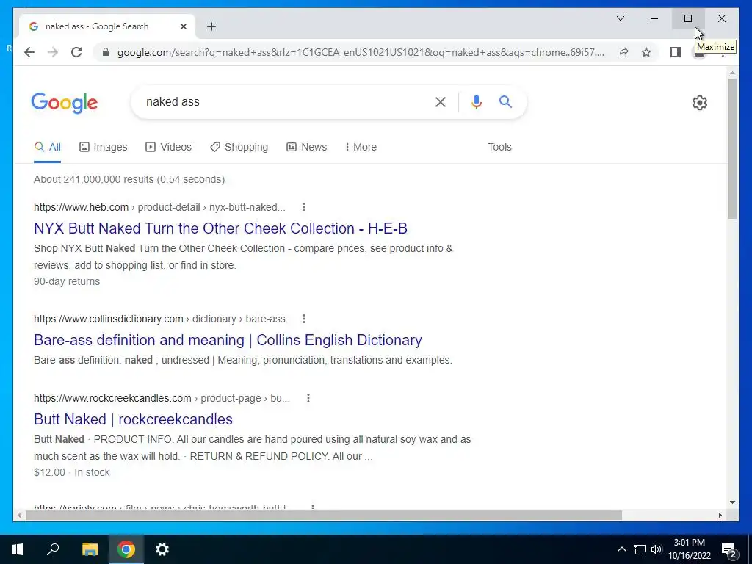The image size is (752, 564).
Task: Click the '90-day returns' text
Action: (x=67, y=281)
